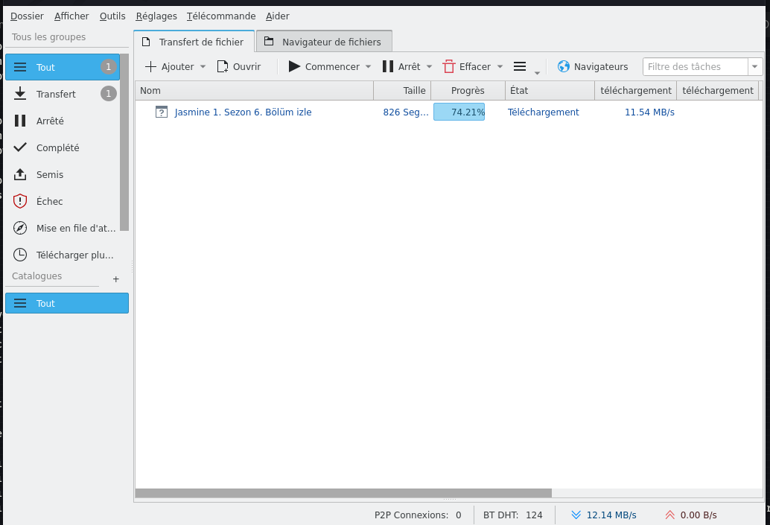Expand the Commencer dropdown arrow
This screenshot has width=770, height=525.
coord(369,67)
